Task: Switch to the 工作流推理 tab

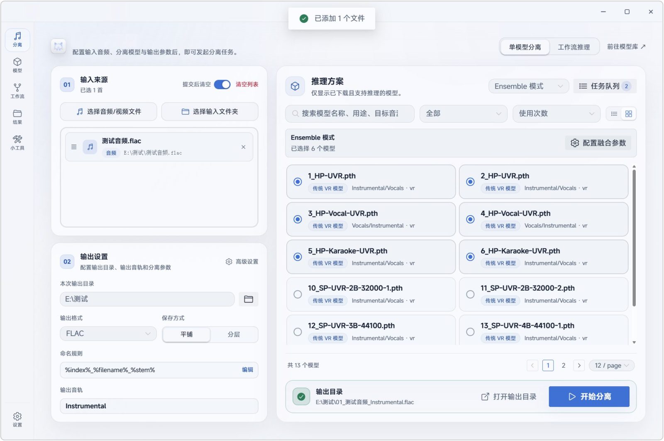Action: pyautogui.click(x=574, y=47)
